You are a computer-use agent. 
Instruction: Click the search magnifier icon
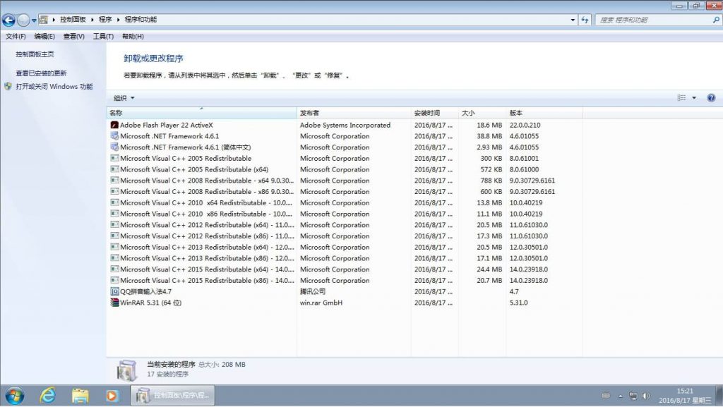716,20
